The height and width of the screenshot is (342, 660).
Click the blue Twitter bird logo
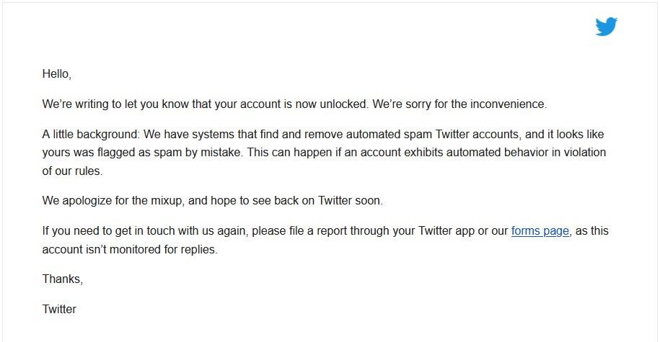click(606, 27)
